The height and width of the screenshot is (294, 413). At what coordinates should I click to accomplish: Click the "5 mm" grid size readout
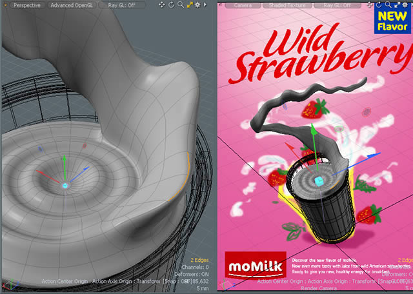click(202, 288)
